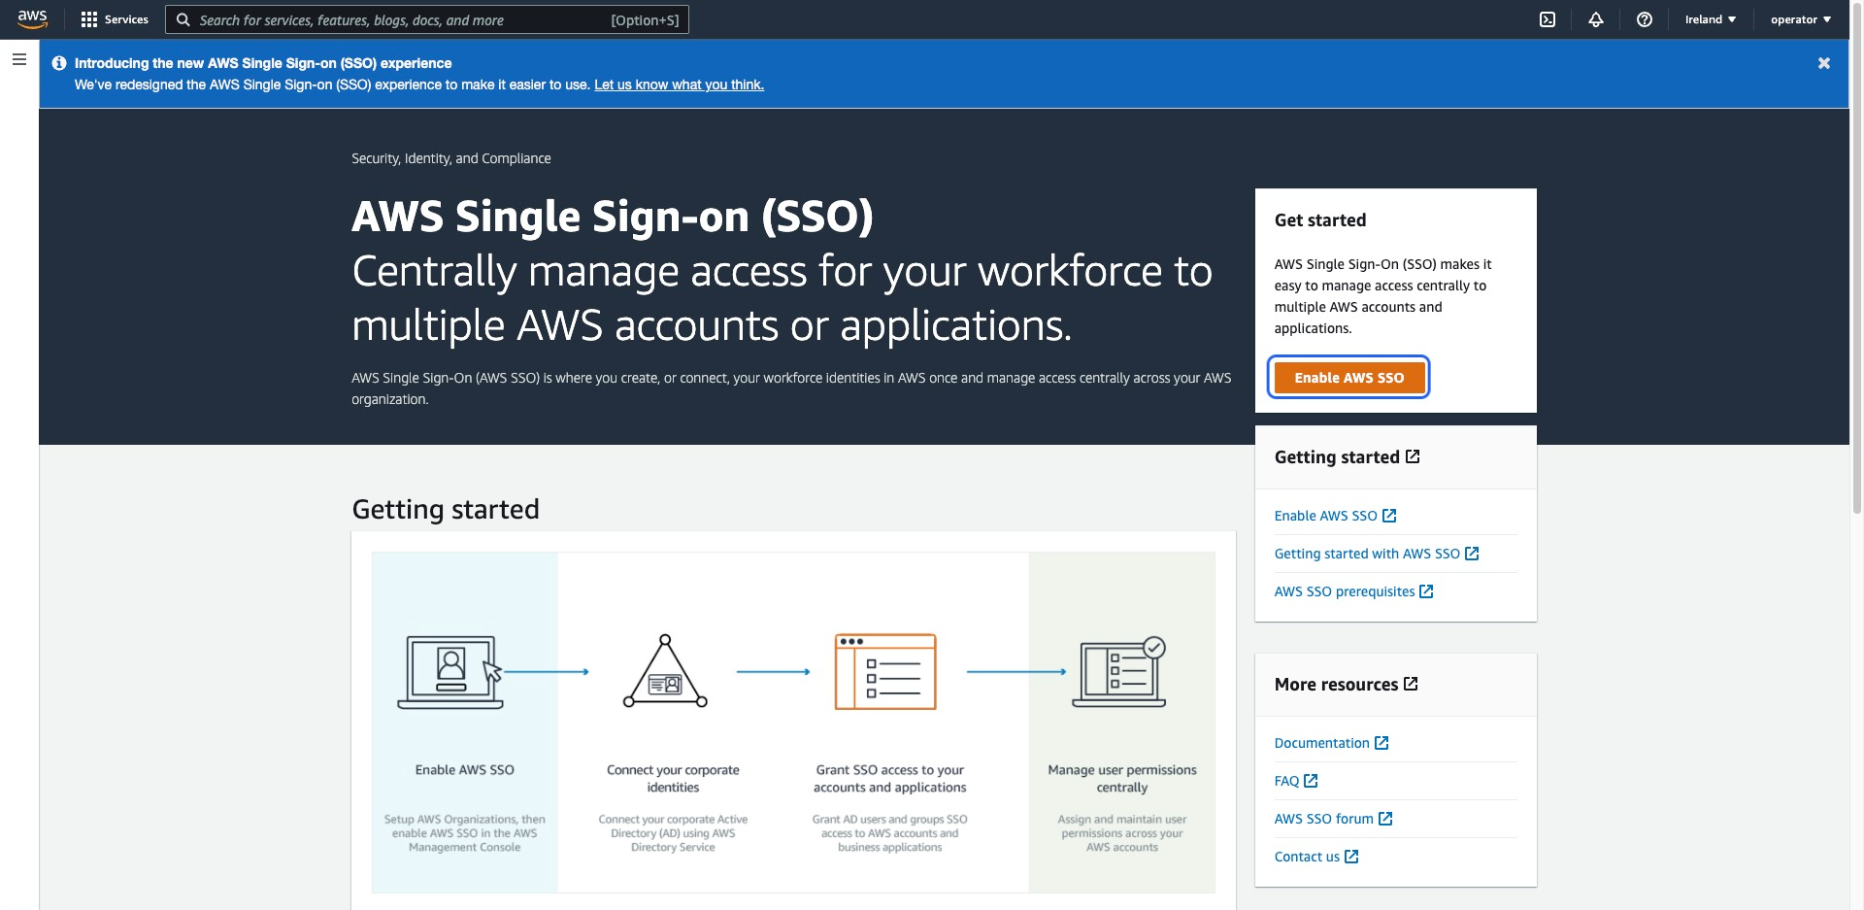The height and width of the screenshot is (910, 1864).
Task: Dismiss the new SSO experience banner
Action: coord(1824,63)
